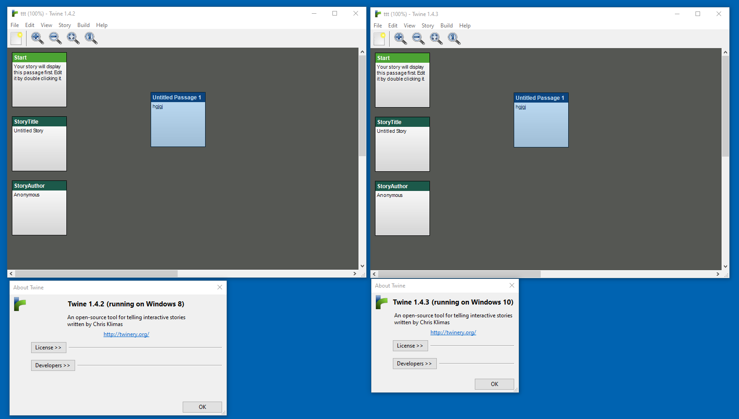
Task: Zoom out on the Twine 1.4.3 story map
Action: pos(418,39)
